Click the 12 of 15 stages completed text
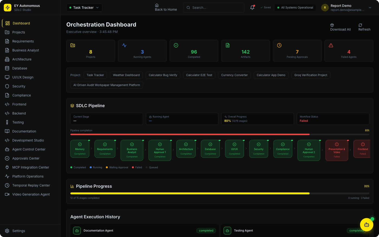The image size is (379, 237). tap(85, 198)
